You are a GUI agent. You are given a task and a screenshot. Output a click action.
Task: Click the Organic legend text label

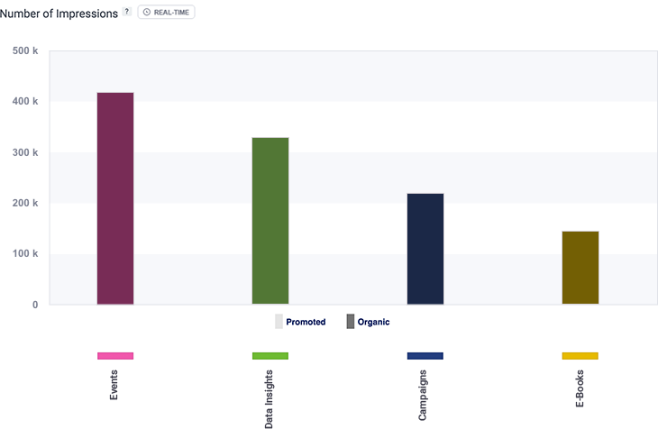point(373,322)
